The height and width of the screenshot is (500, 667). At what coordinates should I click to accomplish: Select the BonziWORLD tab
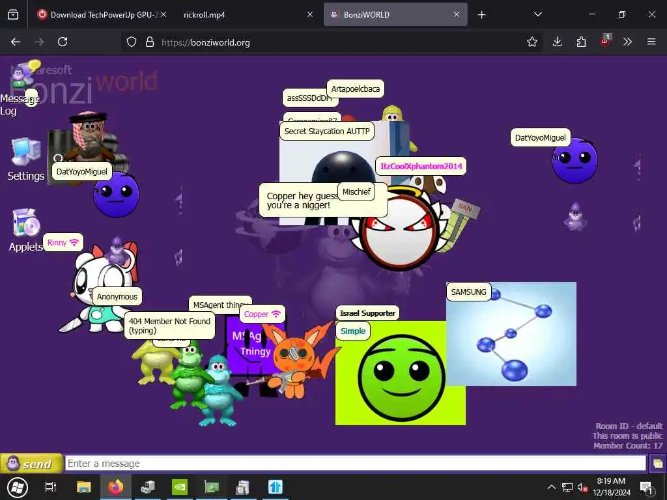pyautogui.click(x=395, y=14)
